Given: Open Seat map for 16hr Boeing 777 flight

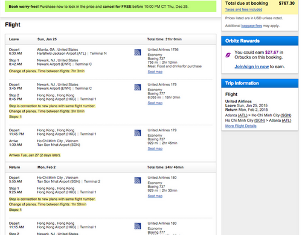Looking at the screenshot, I should click(x=155, y=103).
